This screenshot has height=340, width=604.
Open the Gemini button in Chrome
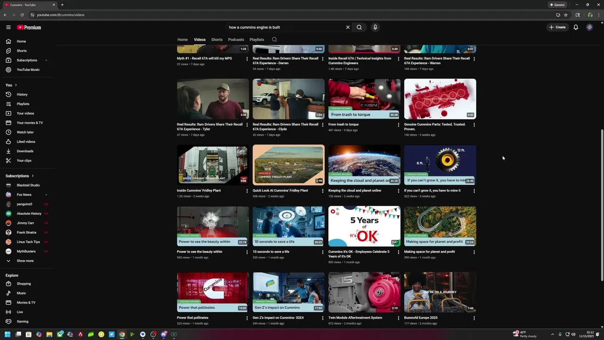pos(557,5)
